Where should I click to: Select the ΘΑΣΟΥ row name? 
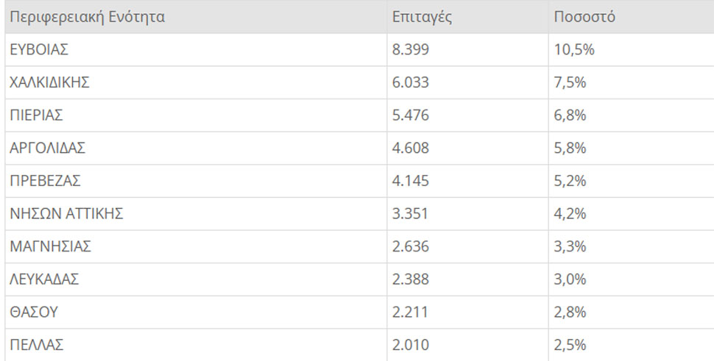pyautogui.click(x=33, y=312)
